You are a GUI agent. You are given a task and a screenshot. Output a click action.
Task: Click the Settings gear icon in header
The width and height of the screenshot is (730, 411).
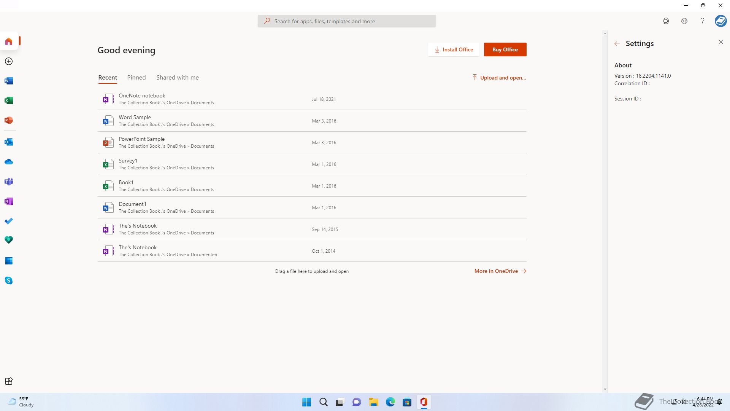point(684,21)
